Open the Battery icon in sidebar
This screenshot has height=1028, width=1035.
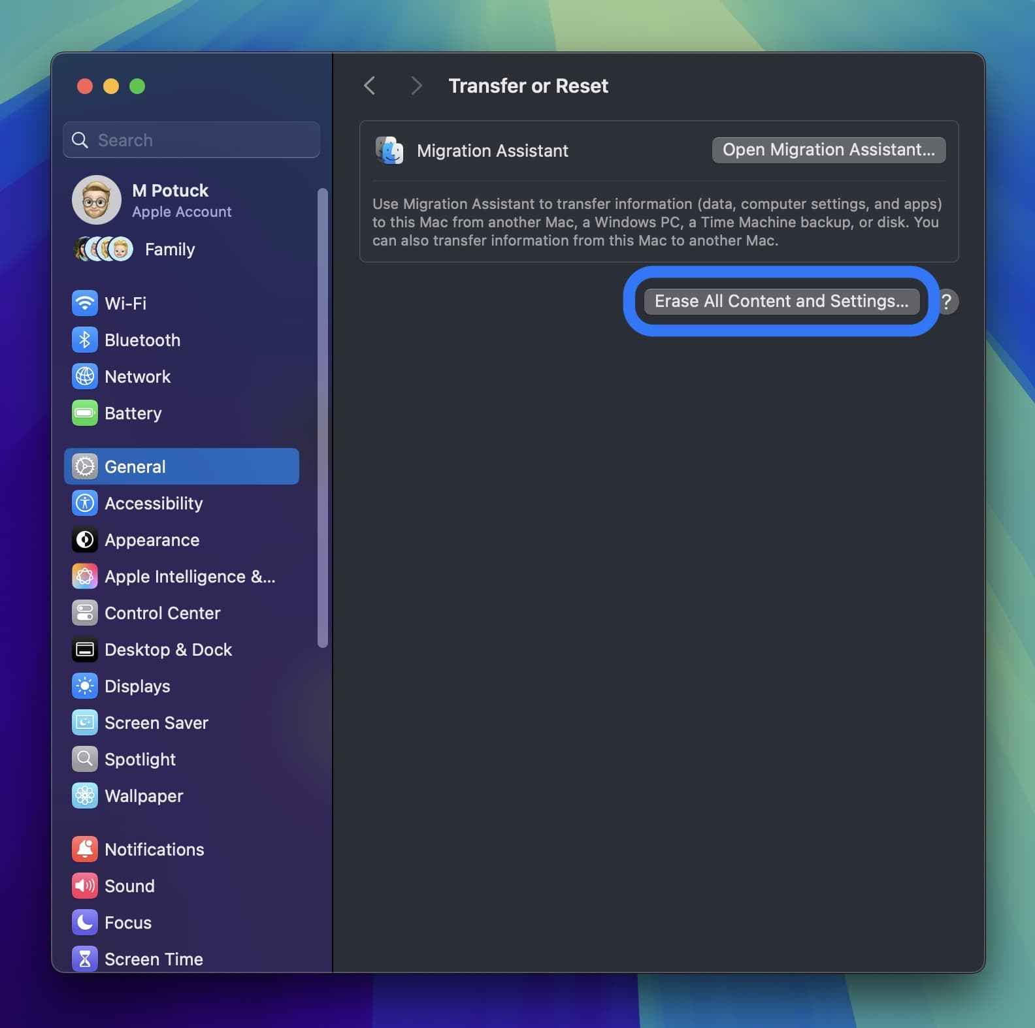coord(85,413)
